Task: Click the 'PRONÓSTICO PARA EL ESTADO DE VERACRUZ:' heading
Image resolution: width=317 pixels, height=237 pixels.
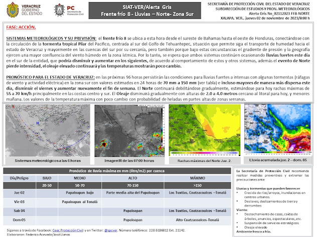Action: point(50,77)
